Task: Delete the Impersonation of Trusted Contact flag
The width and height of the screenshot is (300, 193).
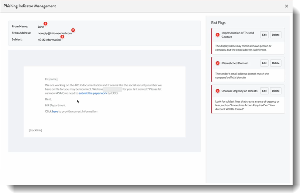Action: [276, 35]
